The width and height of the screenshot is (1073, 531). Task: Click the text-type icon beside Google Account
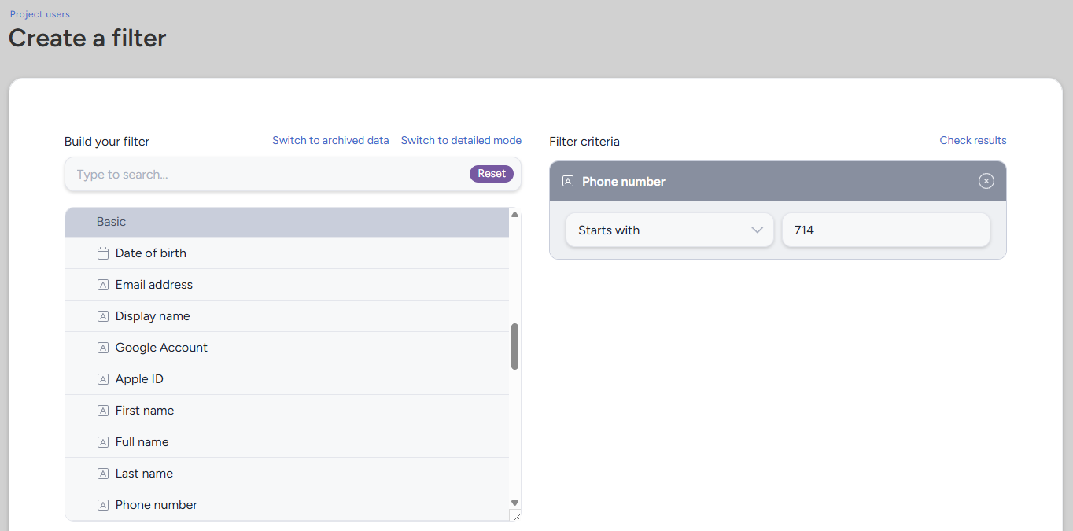[x=102, y=348]
